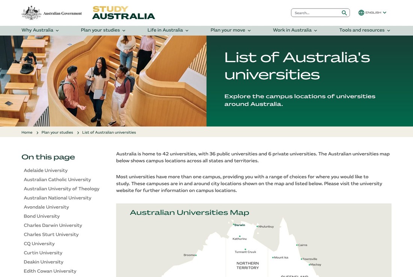The image size is (413, 277).
Task: Expand the Work in Australia menu
Action: (x=295, y=30)
